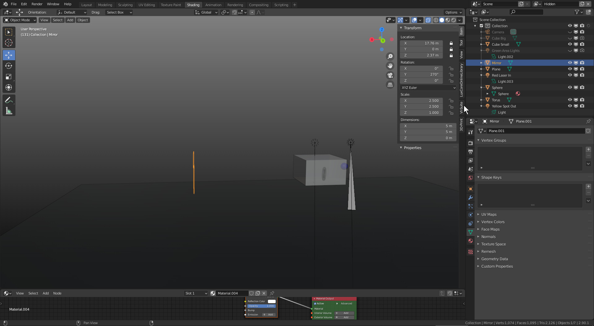Viewport: 594px width, 326px height.
Task: Switch to the Sculpting workspace tab
Action: (125, 5)
